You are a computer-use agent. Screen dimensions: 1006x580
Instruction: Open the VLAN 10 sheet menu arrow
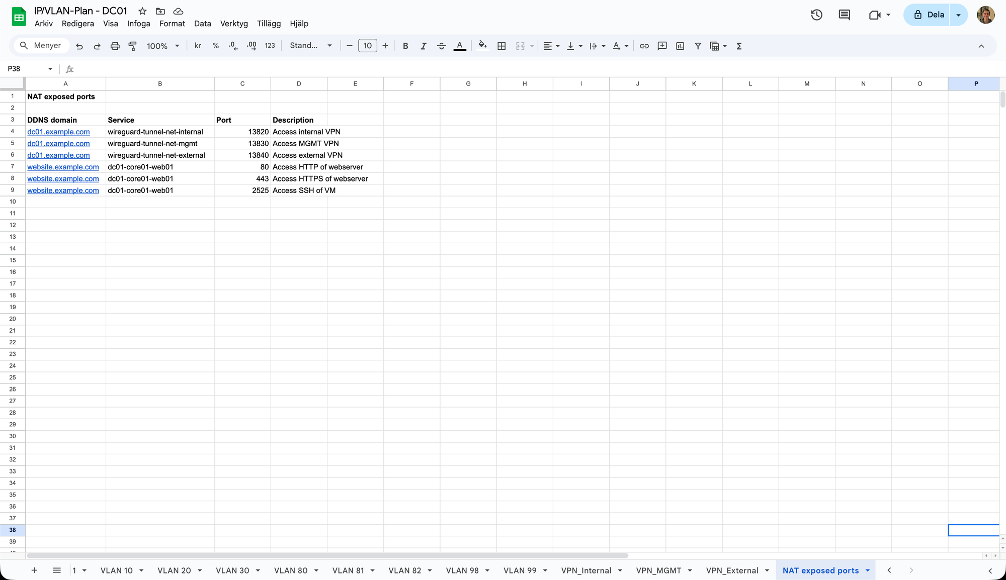(x=142, y=570)
